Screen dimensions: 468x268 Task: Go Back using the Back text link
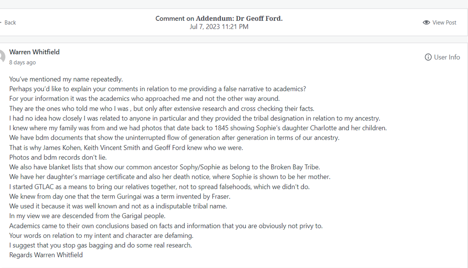click(10, 23)
